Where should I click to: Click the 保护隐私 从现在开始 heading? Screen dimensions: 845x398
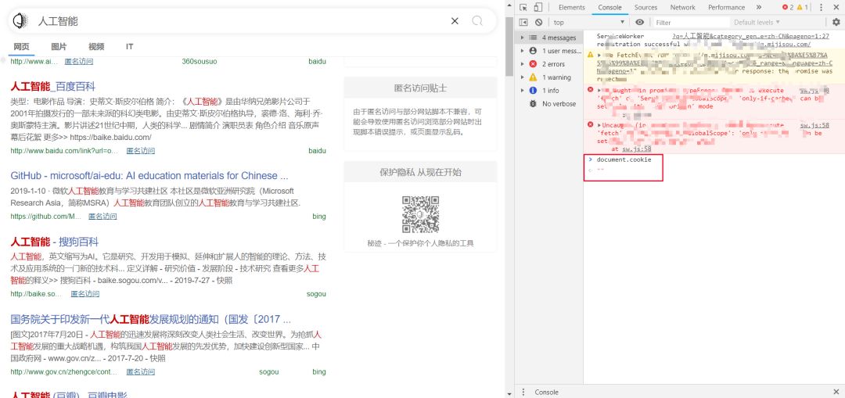[x=420, y=172]
